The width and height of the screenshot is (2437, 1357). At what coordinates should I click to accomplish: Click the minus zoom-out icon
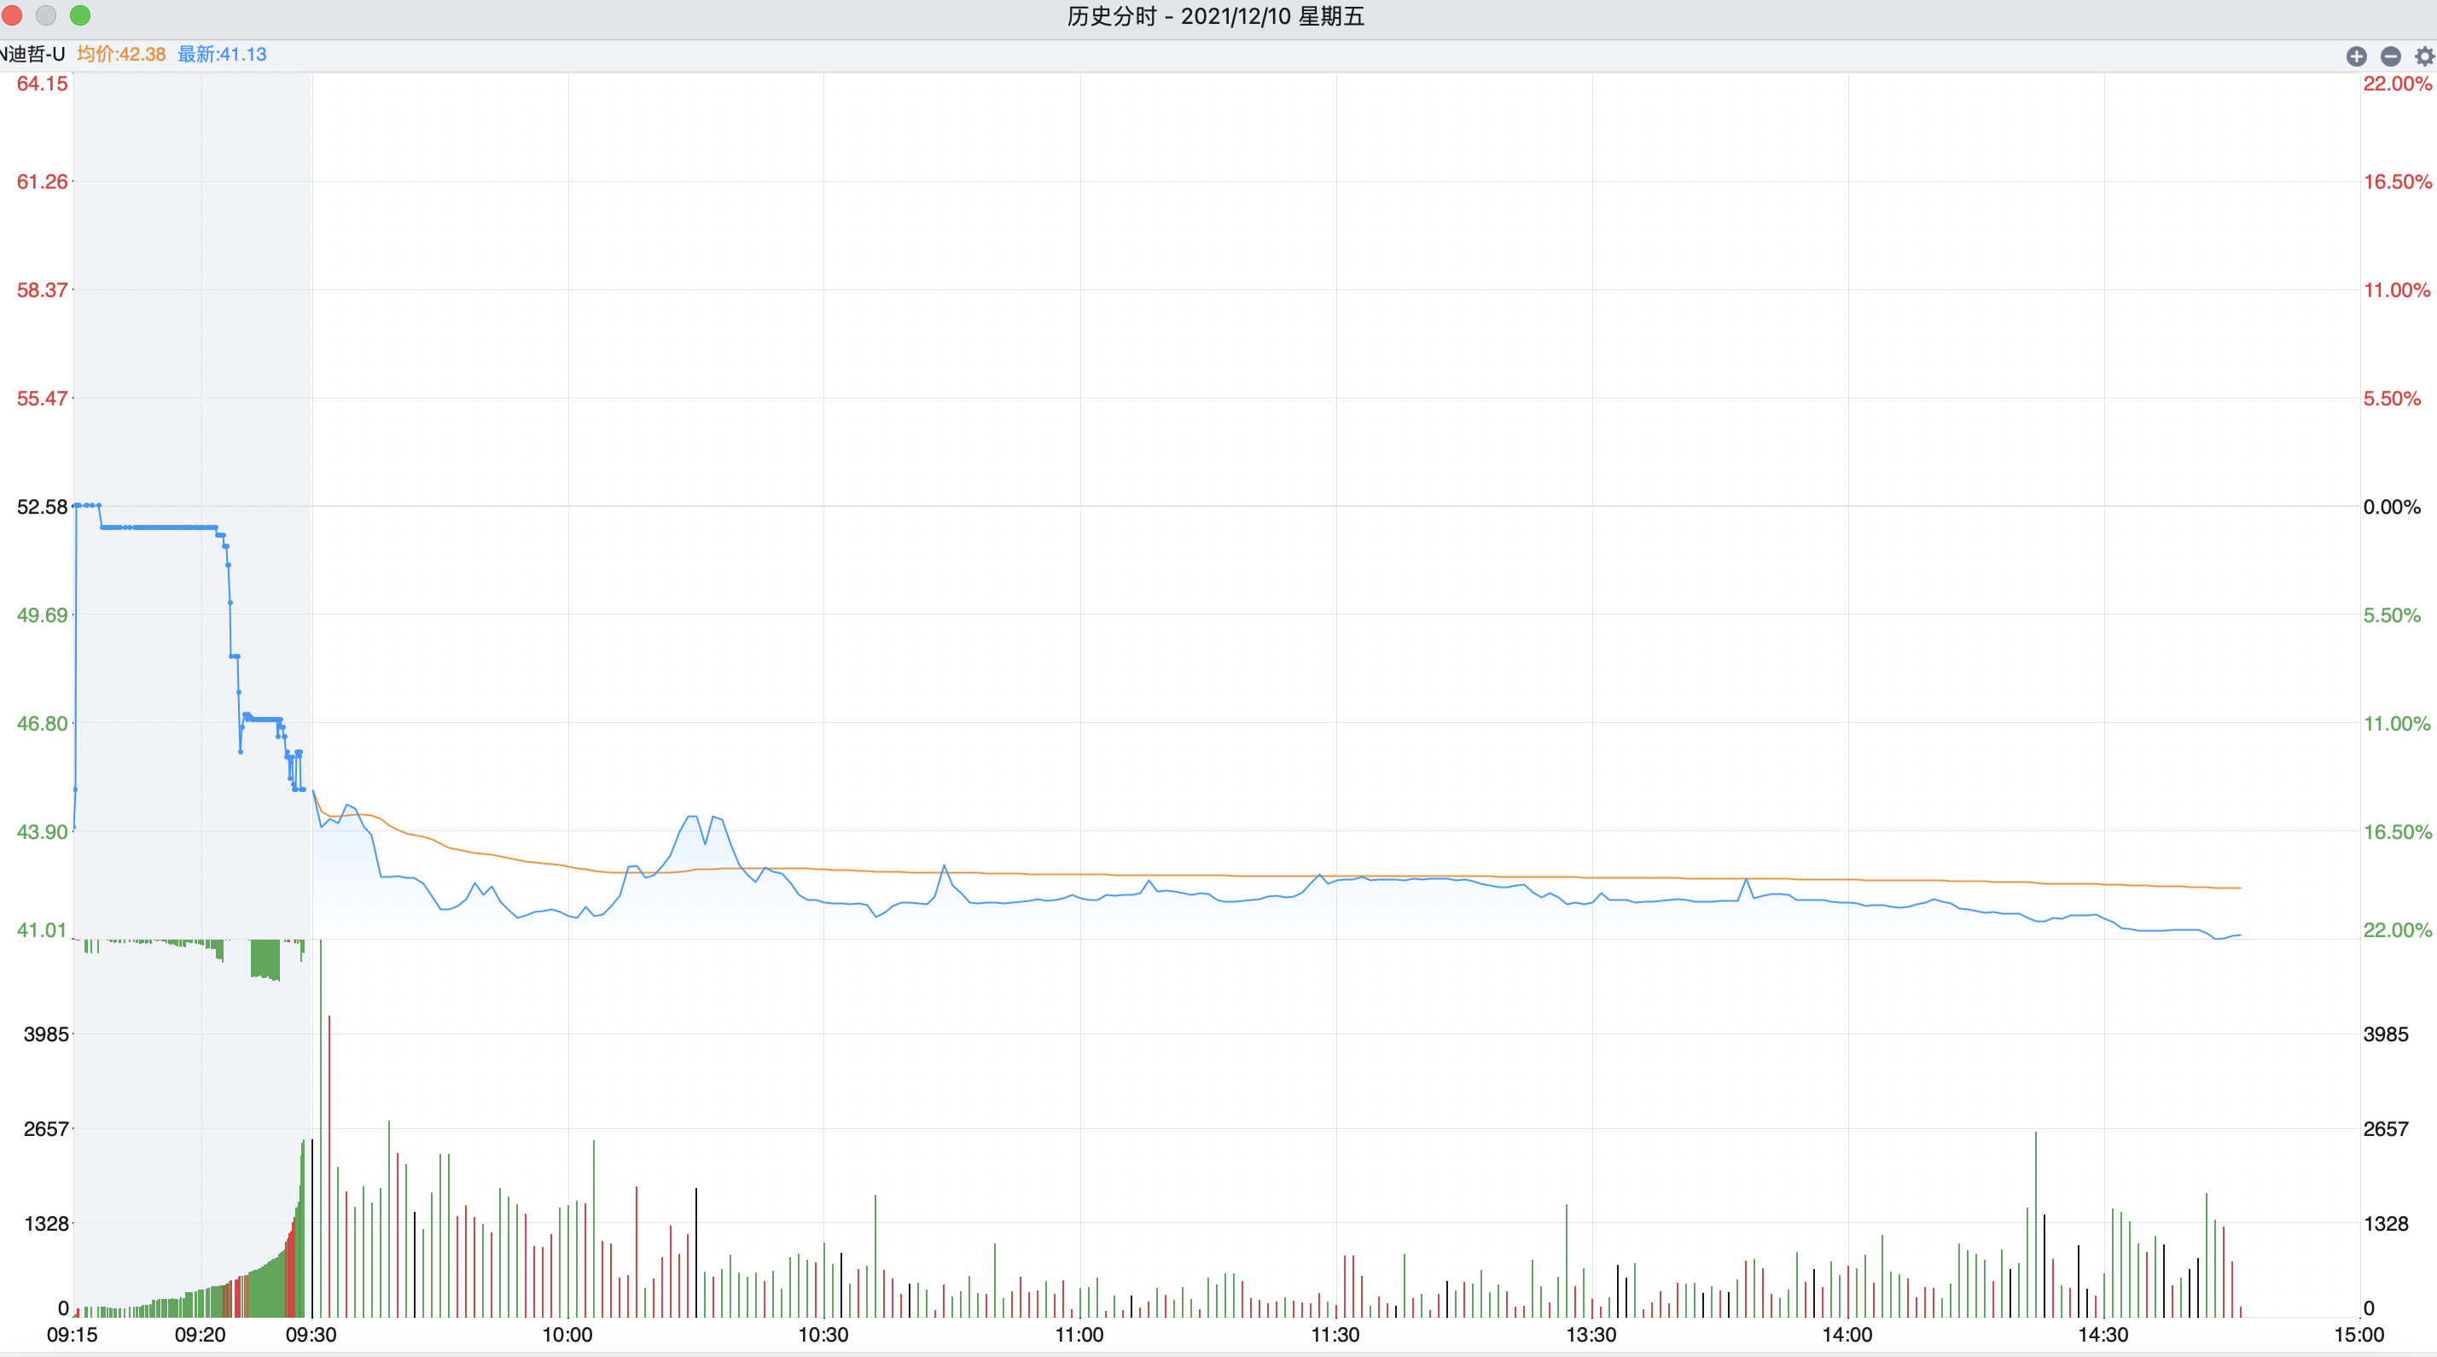pyautogui.click(x=2391, y=55)
